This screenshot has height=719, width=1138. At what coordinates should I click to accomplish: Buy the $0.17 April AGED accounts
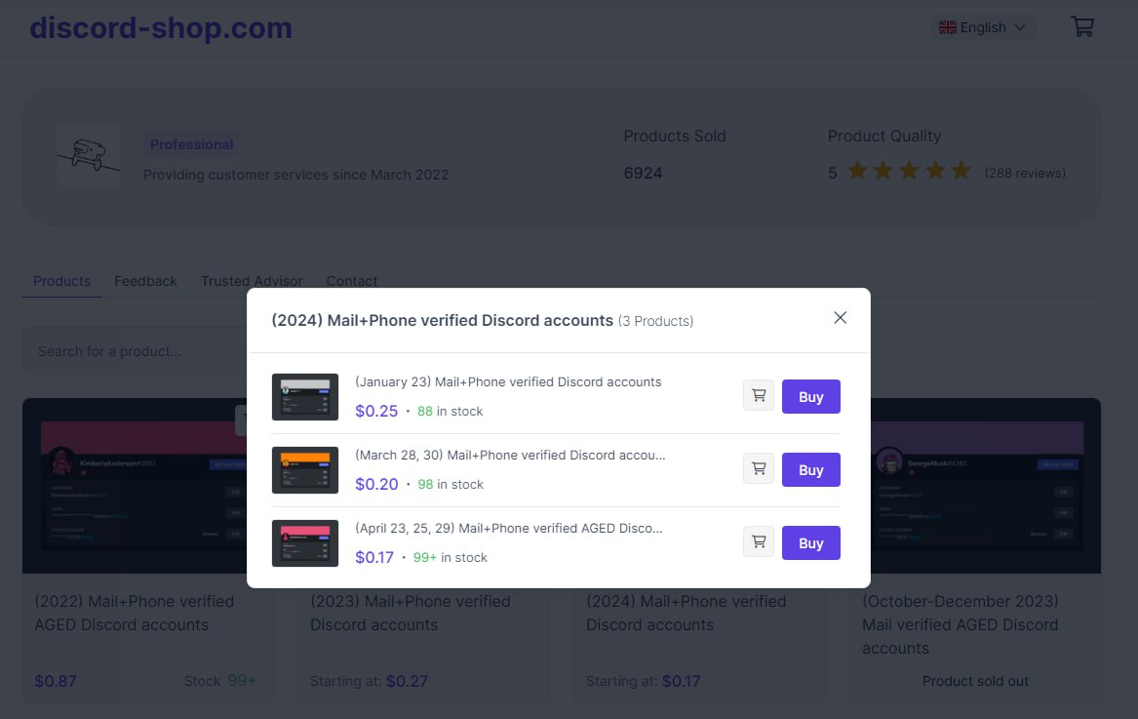point(810,543)
